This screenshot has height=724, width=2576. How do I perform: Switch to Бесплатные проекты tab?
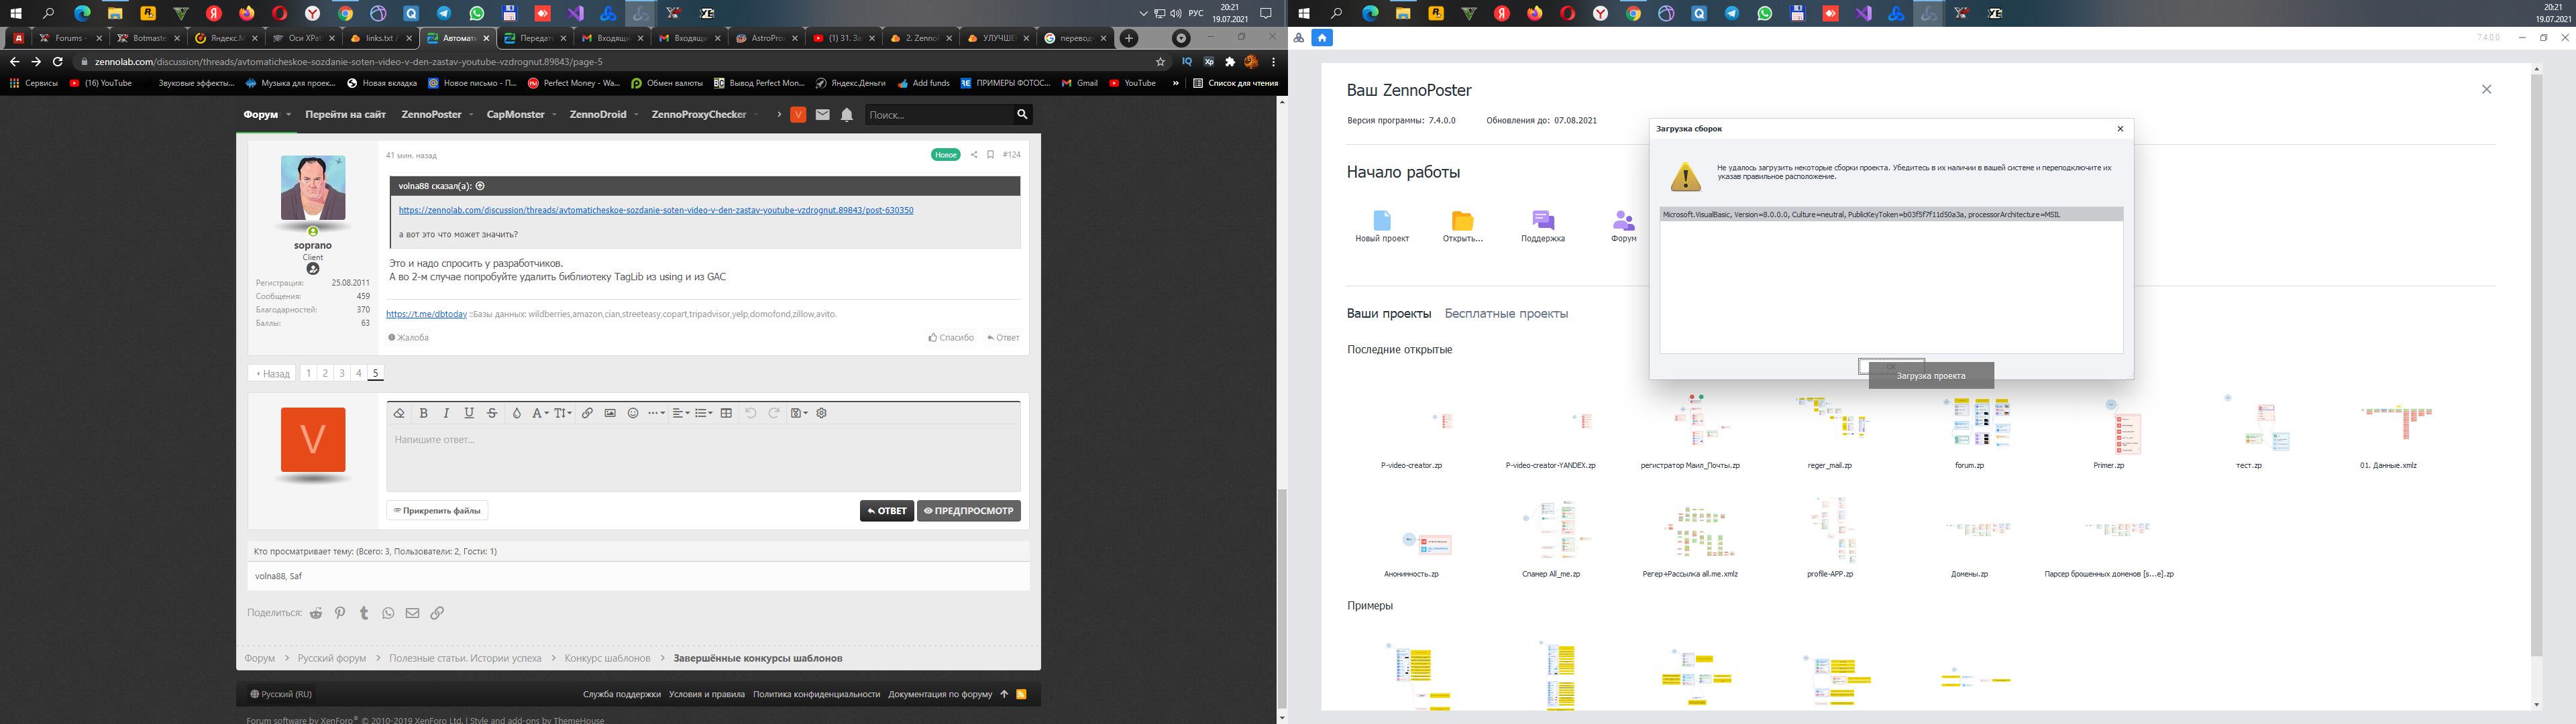[x=1506, y=314]
